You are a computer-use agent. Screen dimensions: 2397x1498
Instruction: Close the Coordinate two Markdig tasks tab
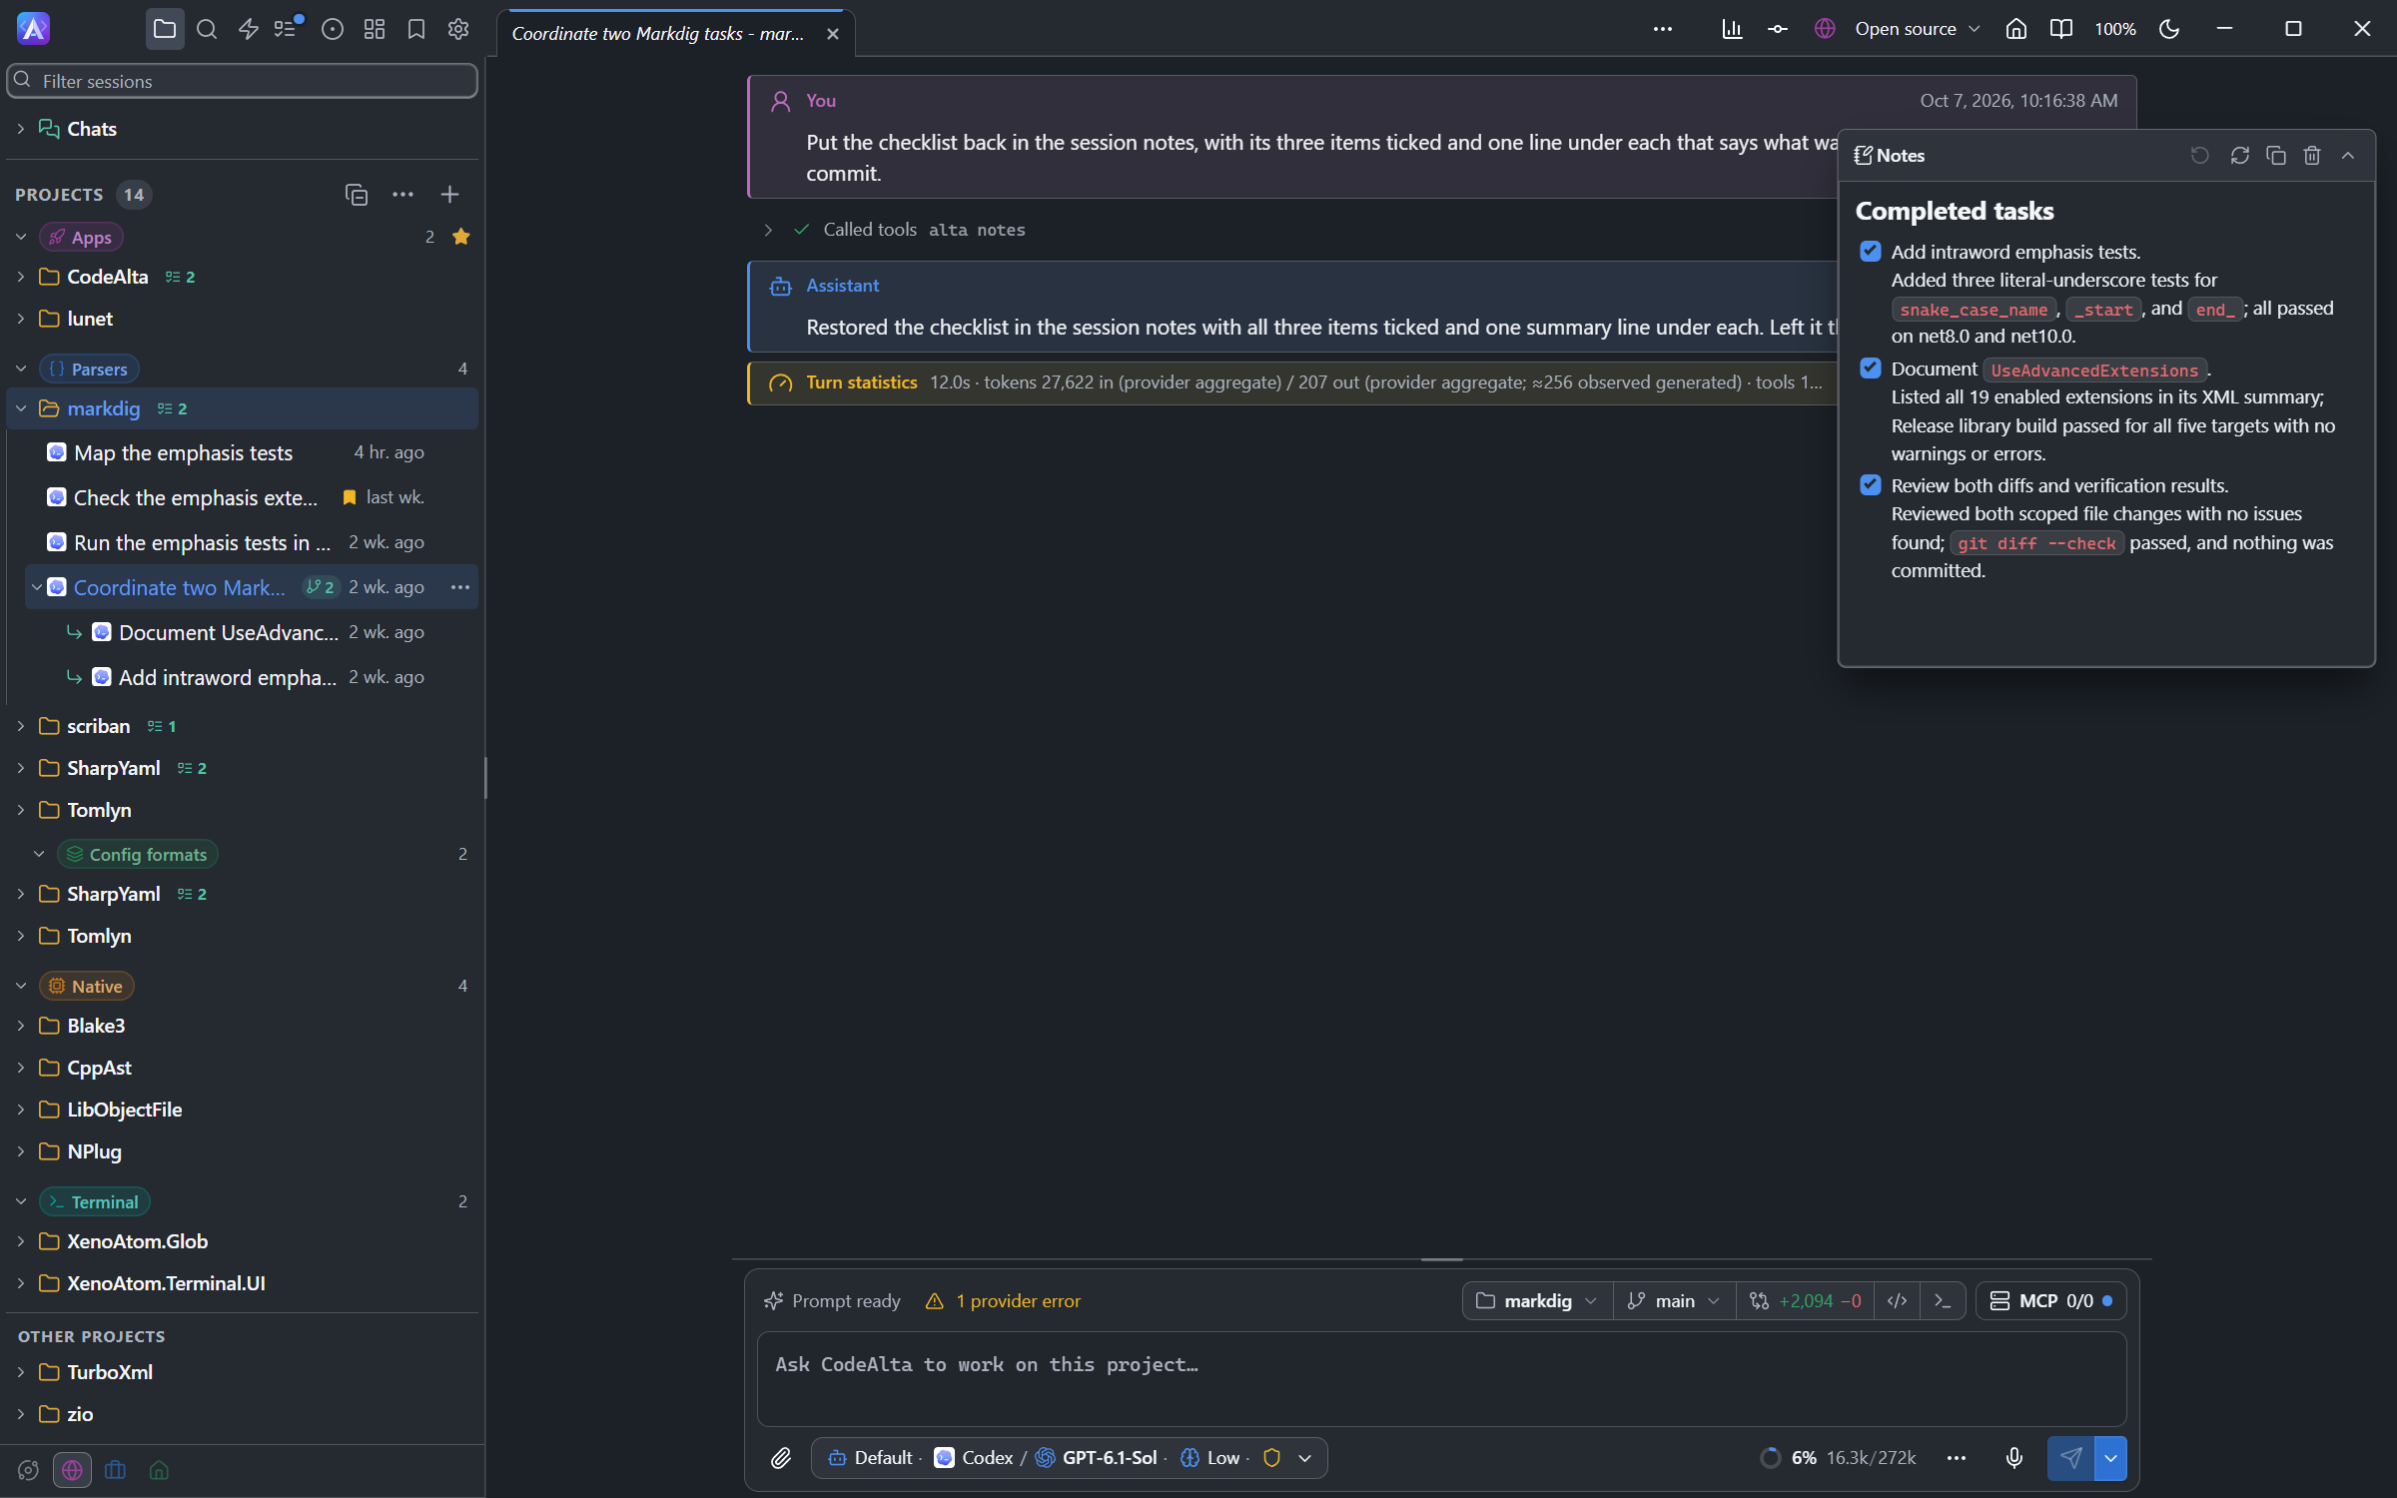[833, 34]
